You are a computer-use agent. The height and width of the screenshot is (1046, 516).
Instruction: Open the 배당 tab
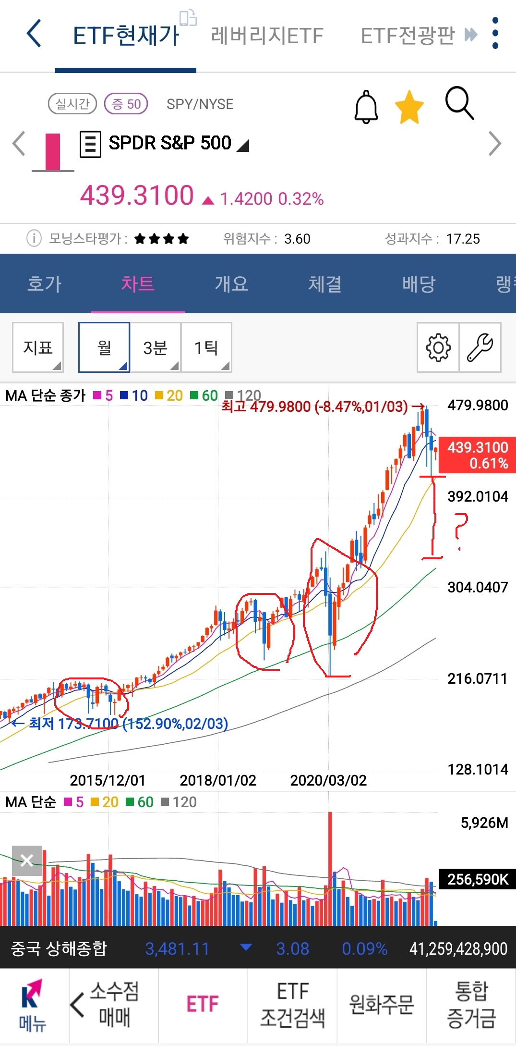point(419,283)
